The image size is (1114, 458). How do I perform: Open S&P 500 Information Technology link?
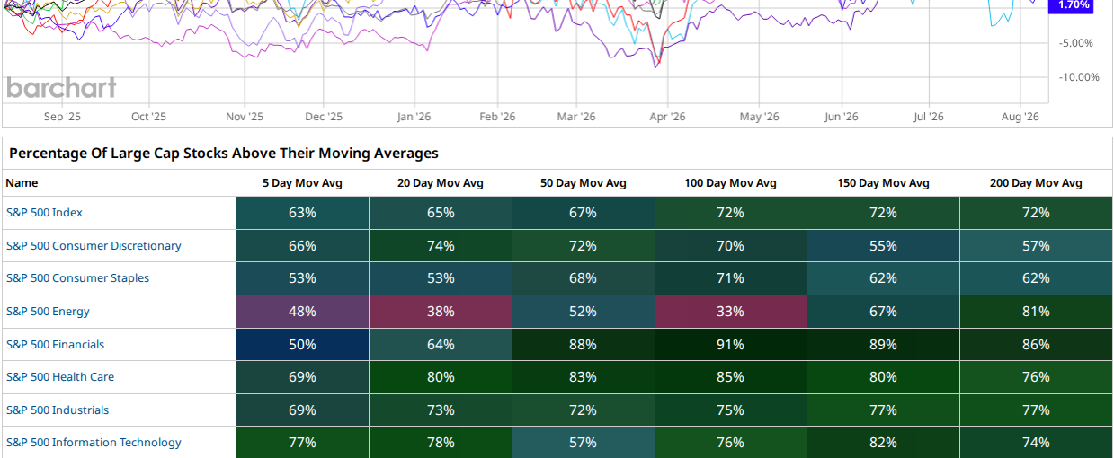(94, 443)
